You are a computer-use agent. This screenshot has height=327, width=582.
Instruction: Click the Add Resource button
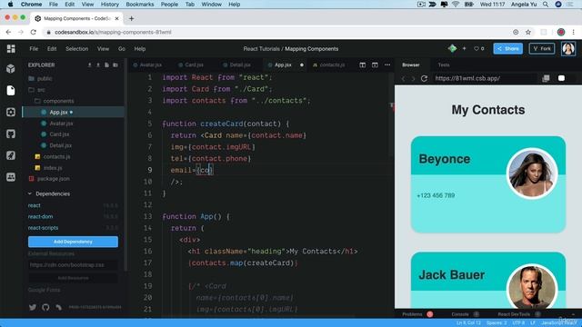point(73,278)
